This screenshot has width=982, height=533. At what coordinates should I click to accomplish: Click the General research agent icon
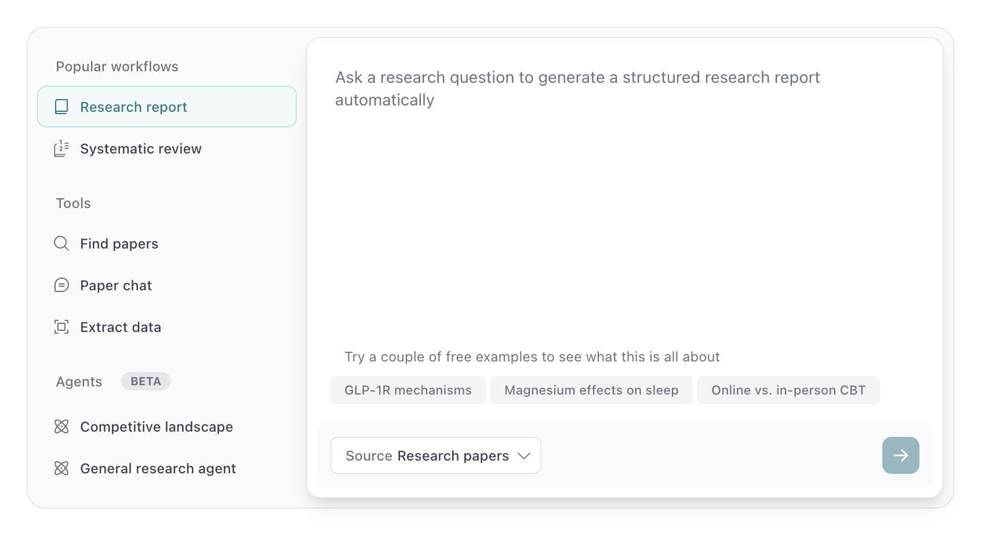[61, 468]
